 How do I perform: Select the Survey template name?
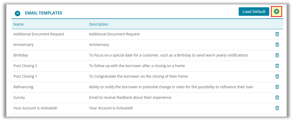tap(19, 97)
